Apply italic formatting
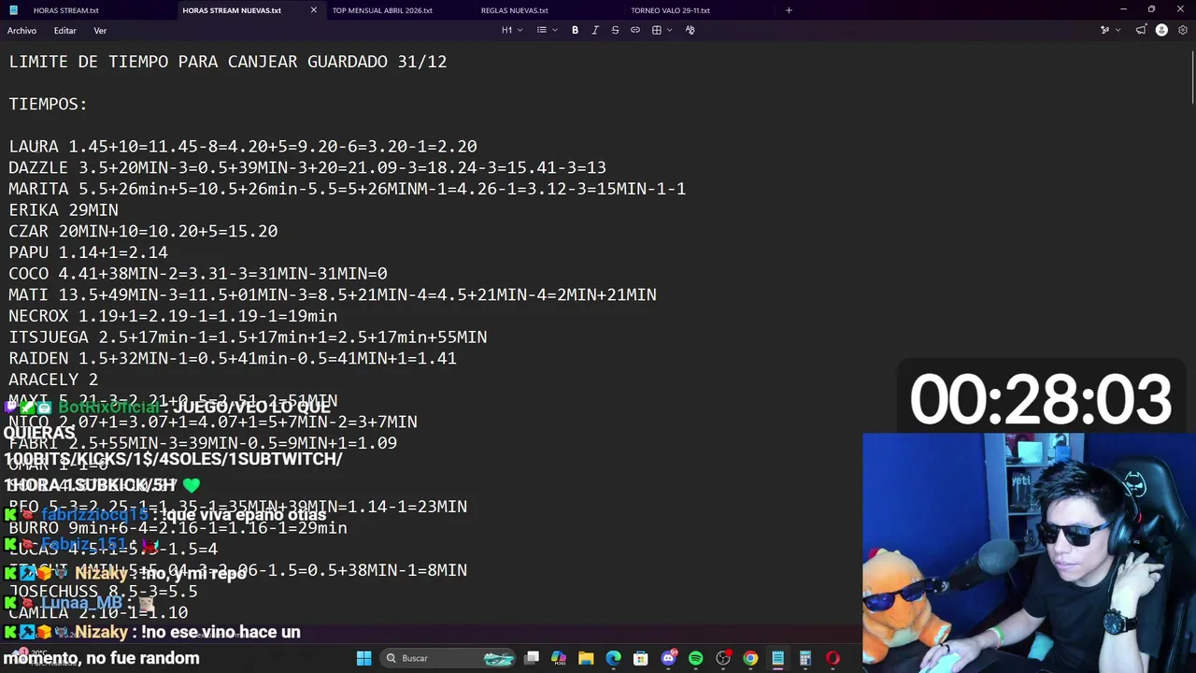This screenshot has height=673, width=1196. point(595,30)
